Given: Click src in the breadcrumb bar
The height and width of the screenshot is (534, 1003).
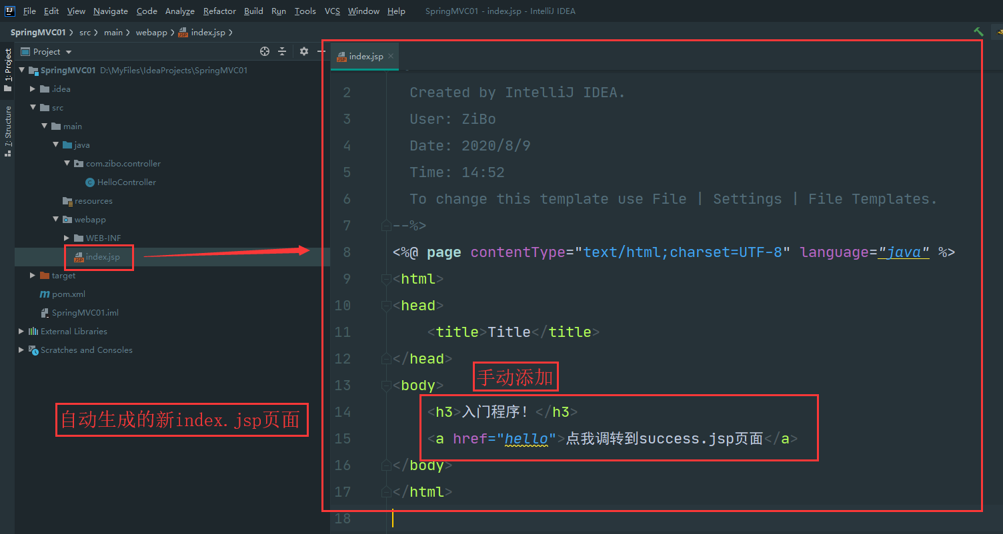Looking at the screenshot, I should click(85, 32).
